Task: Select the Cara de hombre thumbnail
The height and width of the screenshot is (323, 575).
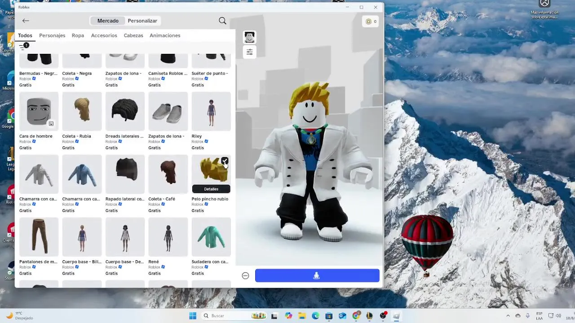Action: coord(39,111)
